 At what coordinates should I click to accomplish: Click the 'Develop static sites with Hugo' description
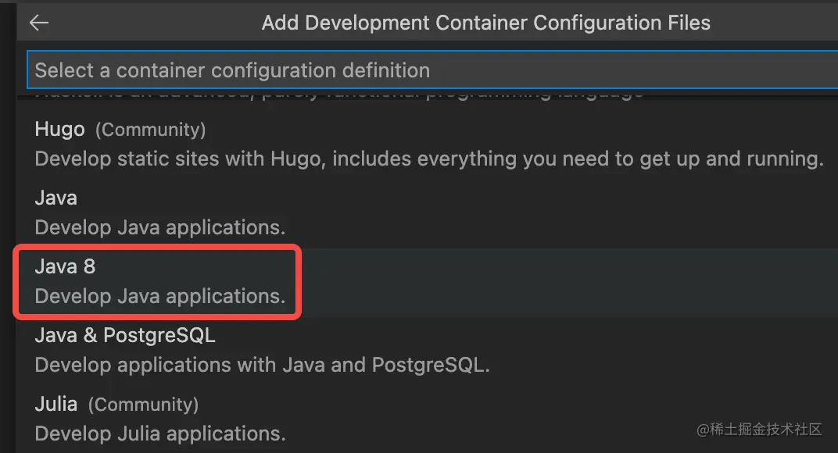click(429, 159)
